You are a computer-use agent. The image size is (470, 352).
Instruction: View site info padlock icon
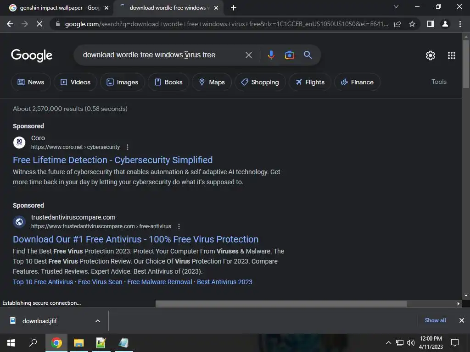[57, 24]
